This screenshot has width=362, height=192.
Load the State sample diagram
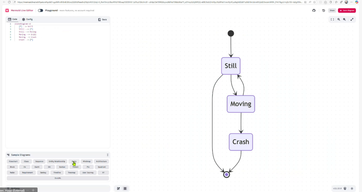(74, 161)
